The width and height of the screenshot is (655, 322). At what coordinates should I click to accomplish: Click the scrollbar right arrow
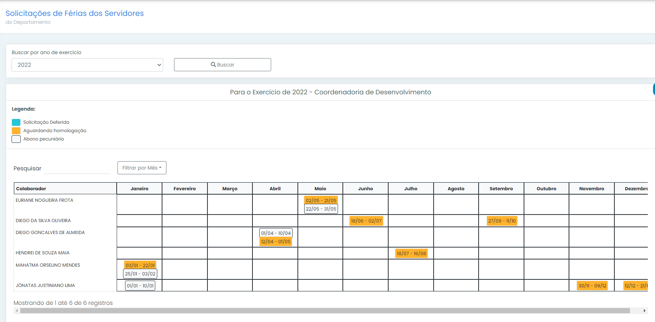click(x=645, y=310)
